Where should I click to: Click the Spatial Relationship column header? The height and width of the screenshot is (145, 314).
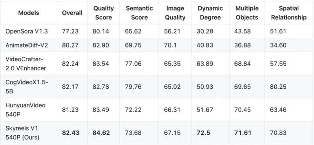(289, 13)
